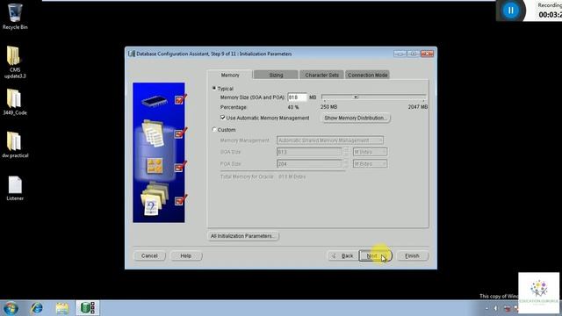The image size is (562, 316).
Task: Click in the Memory Size input field
Action: coord(297,97)
